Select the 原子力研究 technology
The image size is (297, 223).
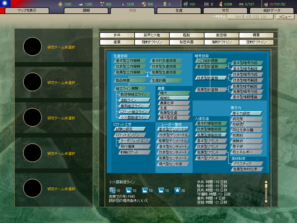point(247,114)
